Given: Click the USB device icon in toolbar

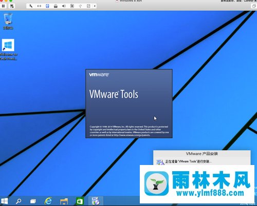Looking at the screenshot, I should tap(80, 6).
